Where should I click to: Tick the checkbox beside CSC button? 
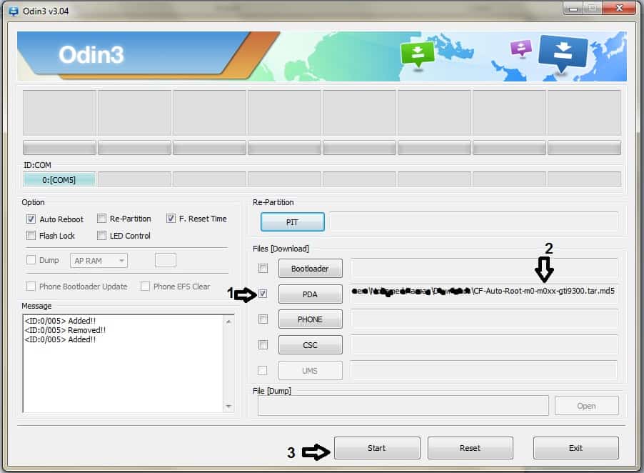(x=263, y=345)
